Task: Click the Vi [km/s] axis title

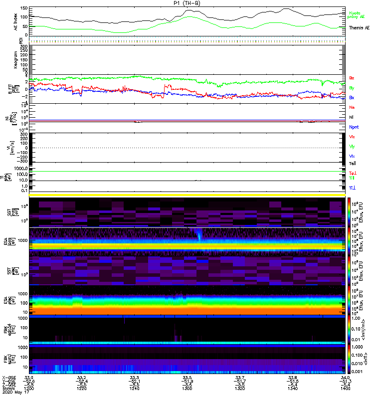Action: coord(11,148)
